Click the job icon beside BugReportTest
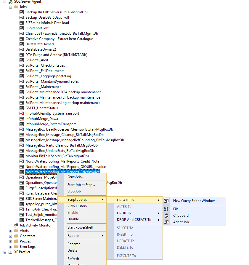Viewport: 249px width, 265px height. tap(22, 28)
